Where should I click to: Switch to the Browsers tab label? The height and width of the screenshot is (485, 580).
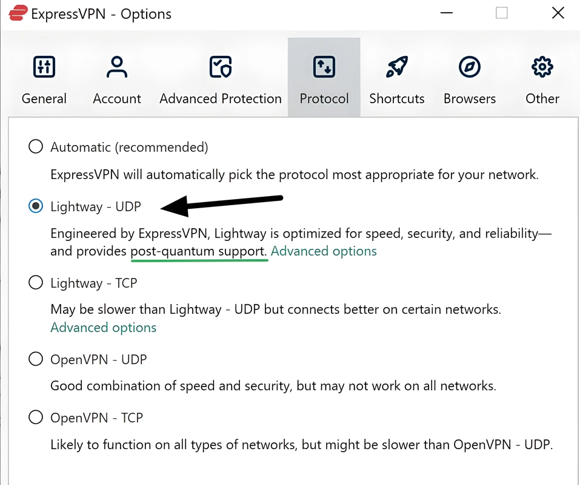point(470,98)
